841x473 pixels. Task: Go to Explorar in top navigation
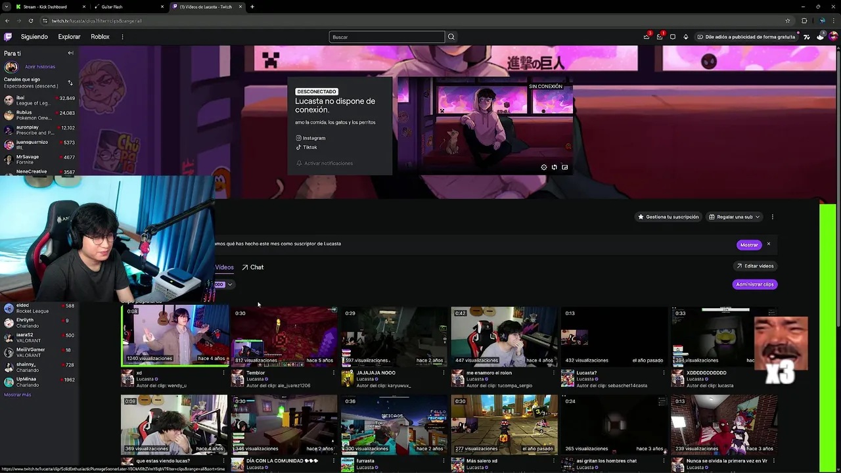click(69, 37)
